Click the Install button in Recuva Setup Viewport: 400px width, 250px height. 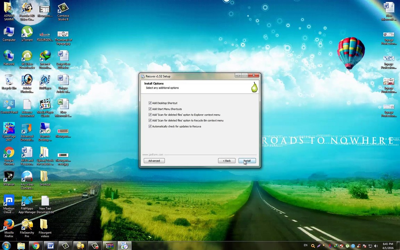[247, 161]
